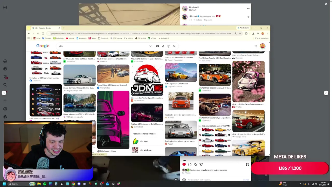Open the on-screen keyboard input tool

157,46
